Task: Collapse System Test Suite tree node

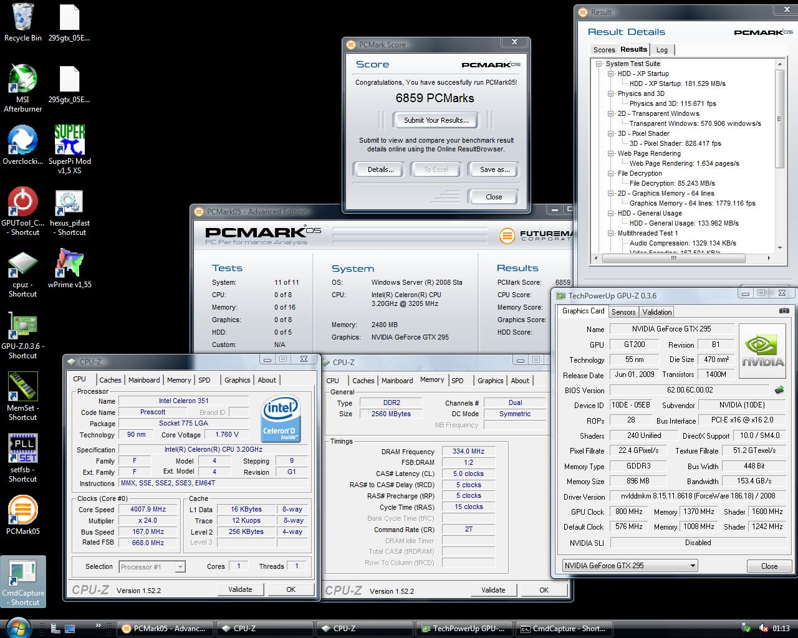Action: click(x=599, y=64)
